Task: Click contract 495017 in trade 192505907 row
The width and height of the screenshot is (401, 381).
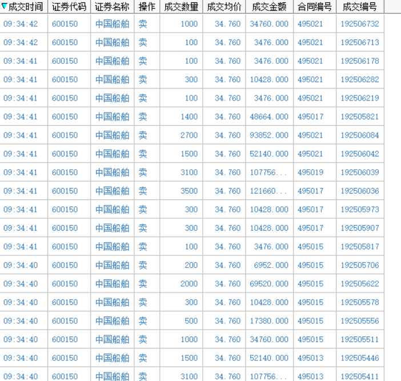Action: tap(311, 228)
